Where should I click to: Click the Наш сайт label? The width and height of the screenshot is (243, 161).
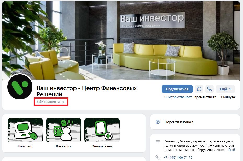tap(25, 146)
